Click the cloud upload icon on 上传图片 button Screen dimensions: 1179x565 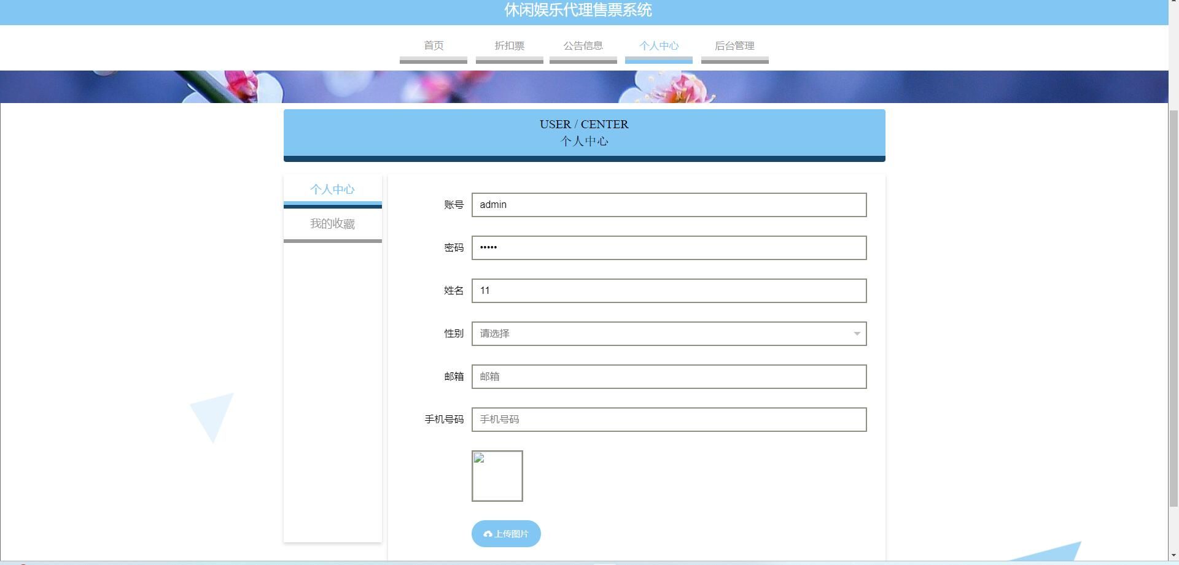tap(488, 534)
